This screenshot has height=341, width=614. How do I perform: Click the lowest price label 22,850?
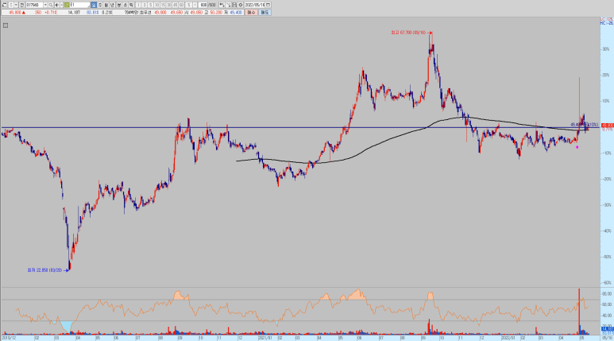(45, 270)
